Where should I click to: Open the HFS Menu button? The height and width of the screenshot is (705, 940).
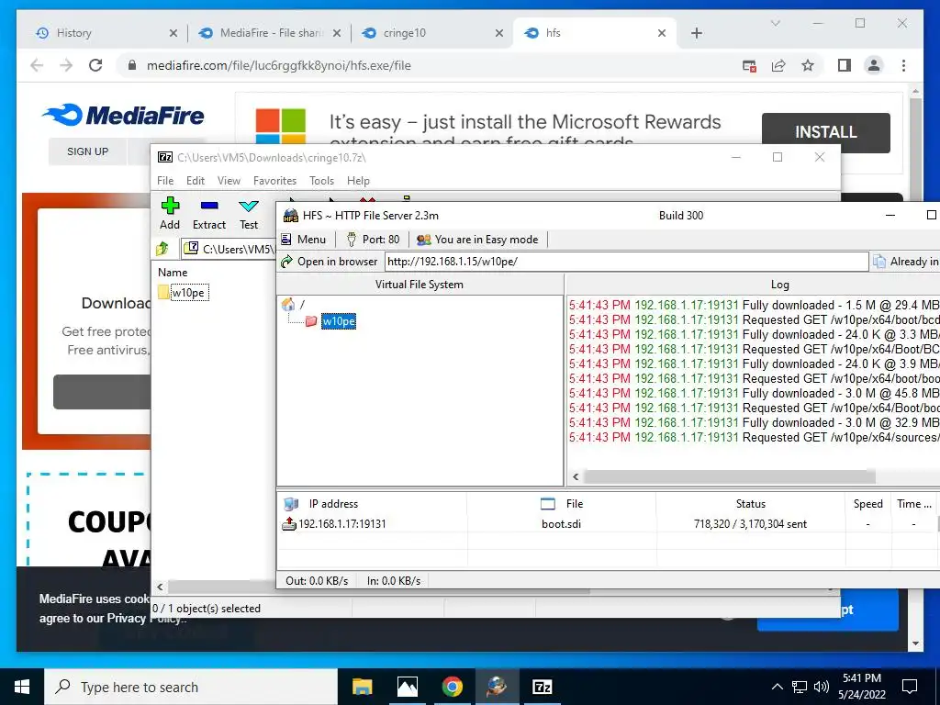coord(303,240)
